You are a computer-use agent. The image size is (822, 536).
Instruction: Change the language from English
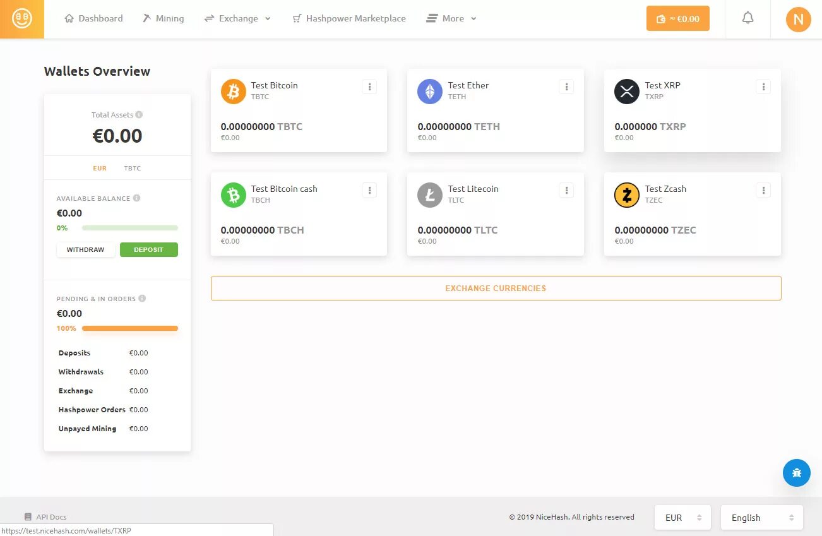pyautogui.click(x=762, y=517)
